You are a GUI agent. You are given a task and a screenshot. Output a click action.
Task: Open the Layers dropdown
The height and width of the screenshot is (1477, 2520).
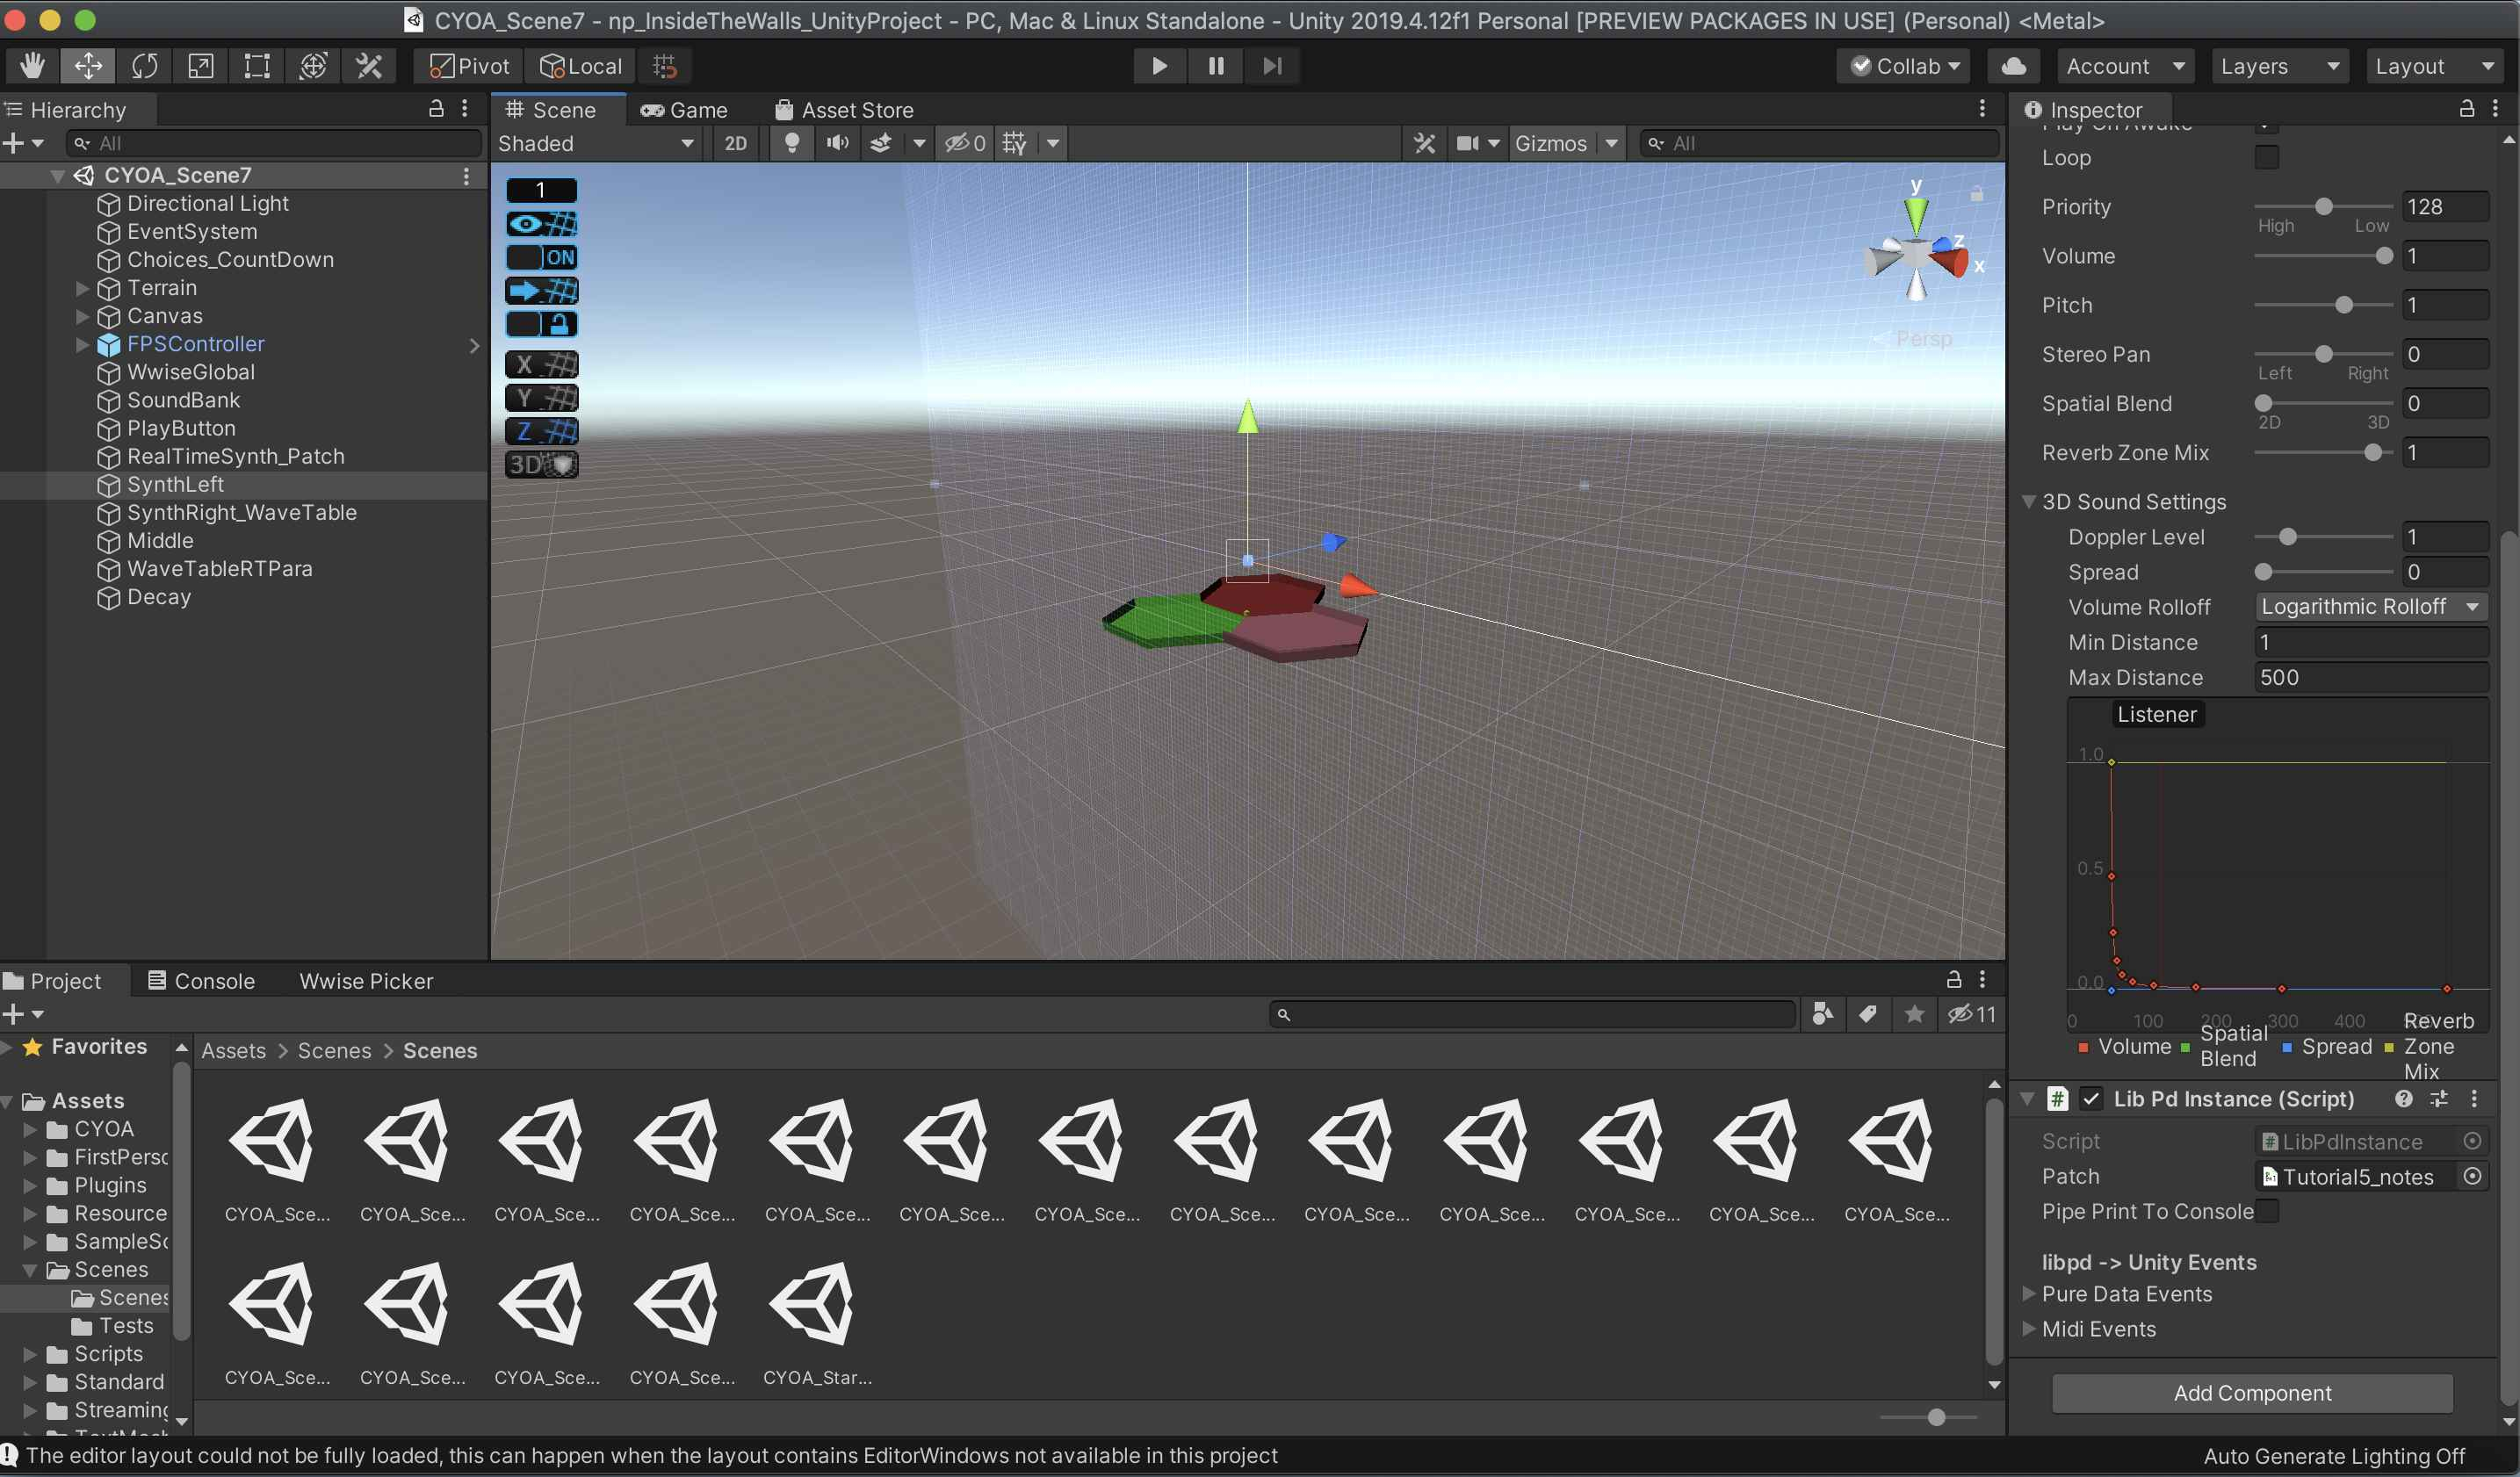2279,66
